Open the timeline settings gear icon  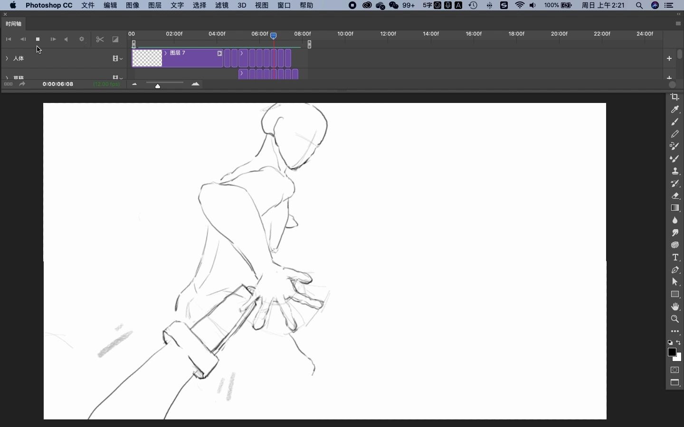pos(82,39)
